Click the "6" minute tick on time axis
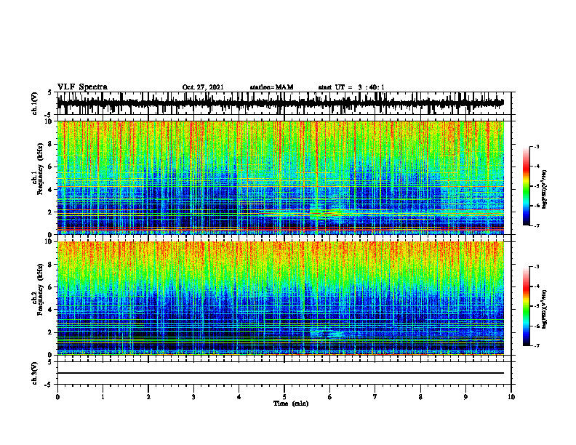This screenshot has height=445, width=576. pos(329,397)
